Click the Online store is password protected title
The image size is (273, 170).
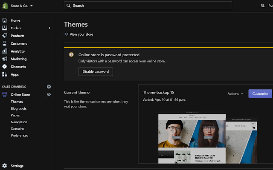pos(109,55)
